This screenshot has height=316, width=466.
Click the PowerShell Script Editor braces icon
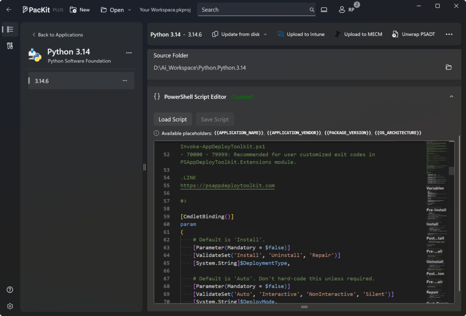(157, 97)
